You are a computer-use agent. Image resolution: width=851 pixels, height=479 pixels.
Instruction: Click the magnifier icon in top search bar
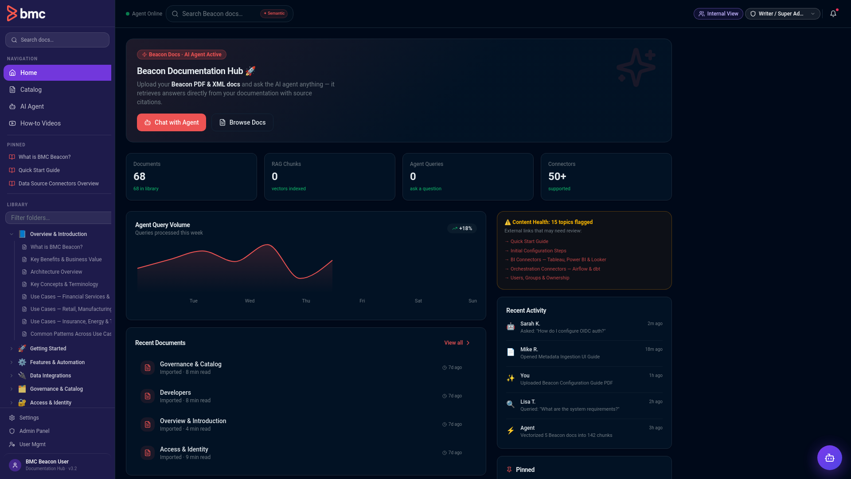175,14
